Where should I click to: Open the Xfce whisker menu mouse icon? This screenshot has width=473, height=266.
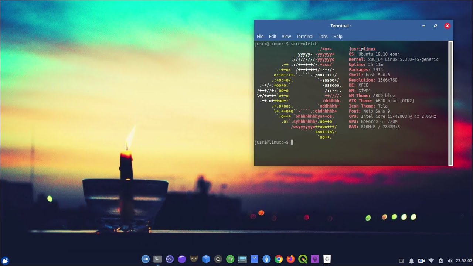click(x=5, y=260)
